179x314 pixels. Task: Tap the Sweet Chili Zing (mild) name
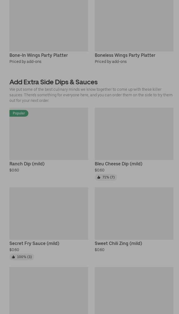[118, 243]
